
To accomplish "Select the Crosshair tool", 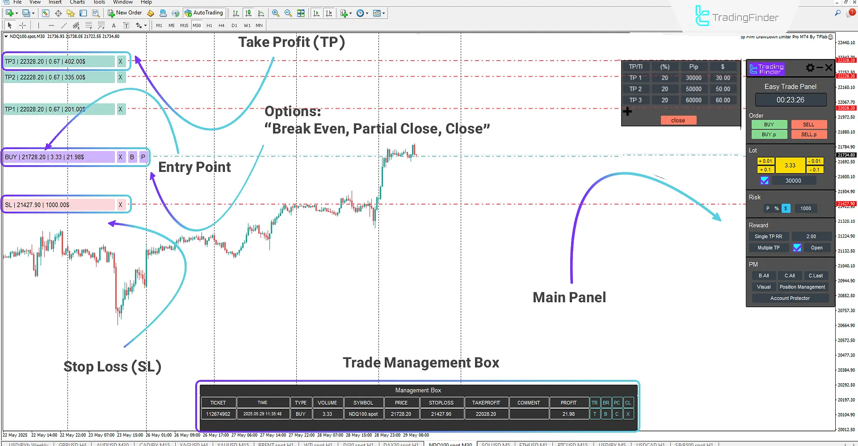I will 22,25.
